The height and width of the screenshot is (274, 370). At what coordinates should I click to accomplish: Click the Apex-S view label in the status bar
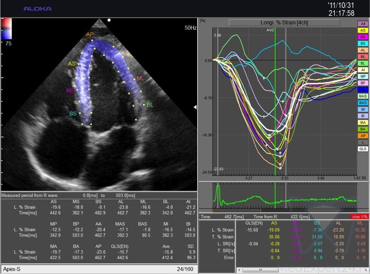click(x=12, y=269)
